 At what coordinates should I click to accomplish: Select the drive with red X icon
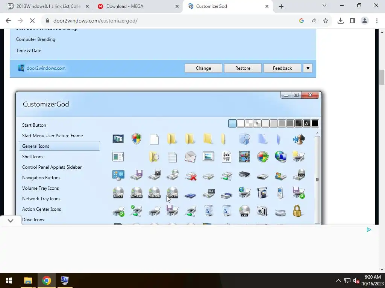(x=191, y=176)
